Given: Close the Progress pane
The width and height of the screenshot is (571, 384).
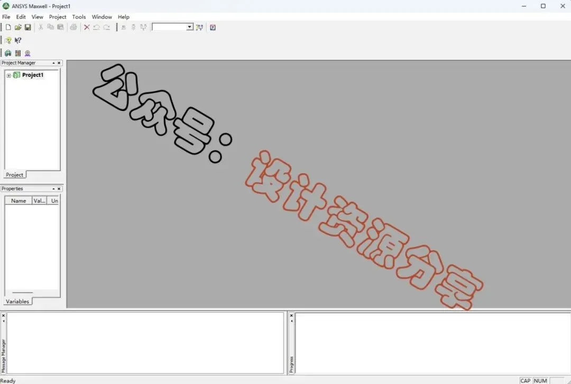Looking at the screenshot, I should click(291, 315).
